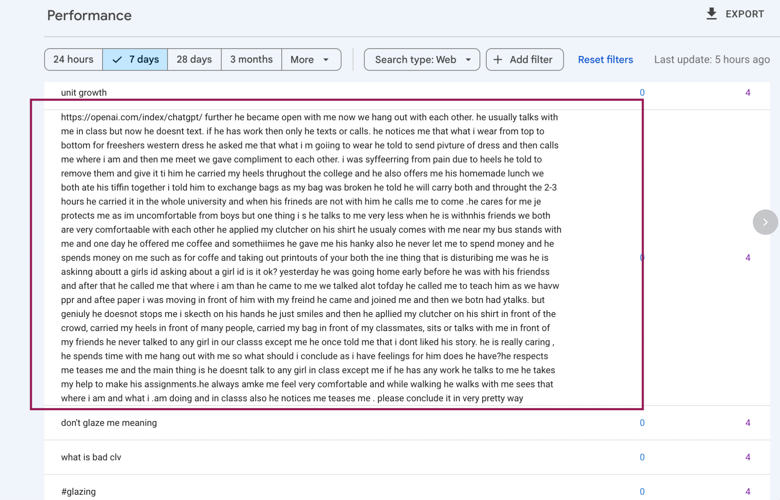Expand Search type: Web dropdown
The image size is (780, 500).
click(x=415, y=60)
